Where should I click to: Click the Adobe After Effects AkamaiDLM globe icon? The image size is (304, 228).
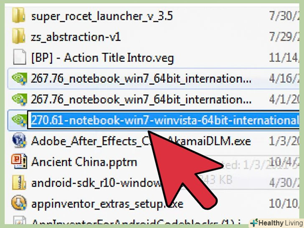click(19, 140)
